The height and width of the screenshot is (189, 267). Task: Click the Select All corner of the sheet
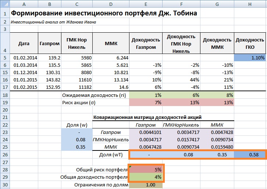[4, 4]
